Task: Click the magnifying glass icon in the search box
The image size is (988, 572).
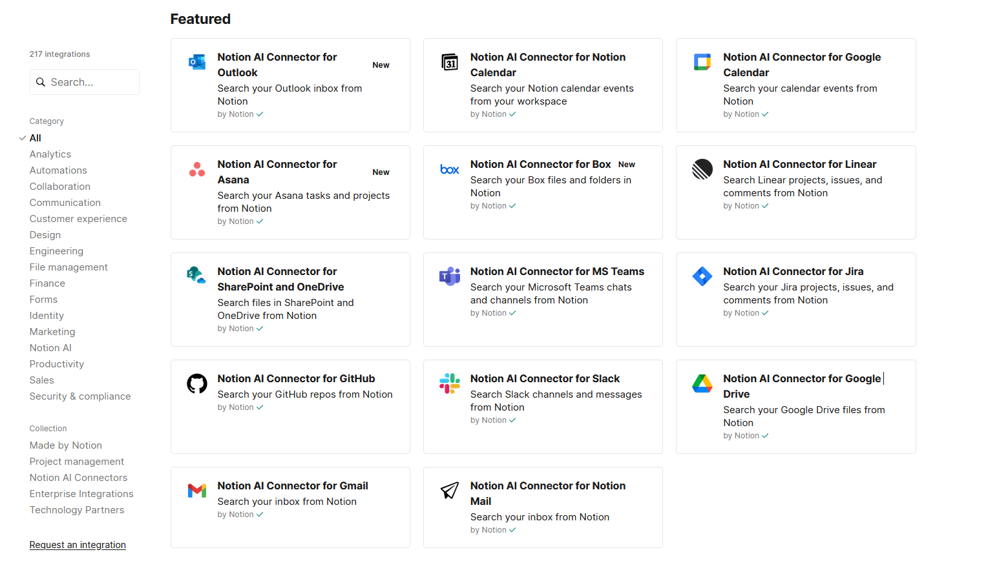Action: (41, 82)
